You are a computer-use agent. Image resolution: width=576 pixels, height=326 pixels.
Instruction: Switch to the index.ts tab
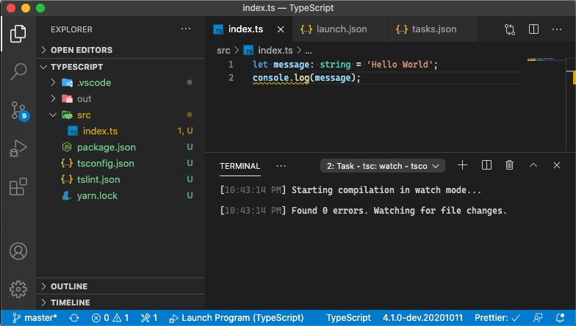coord(249,29)
